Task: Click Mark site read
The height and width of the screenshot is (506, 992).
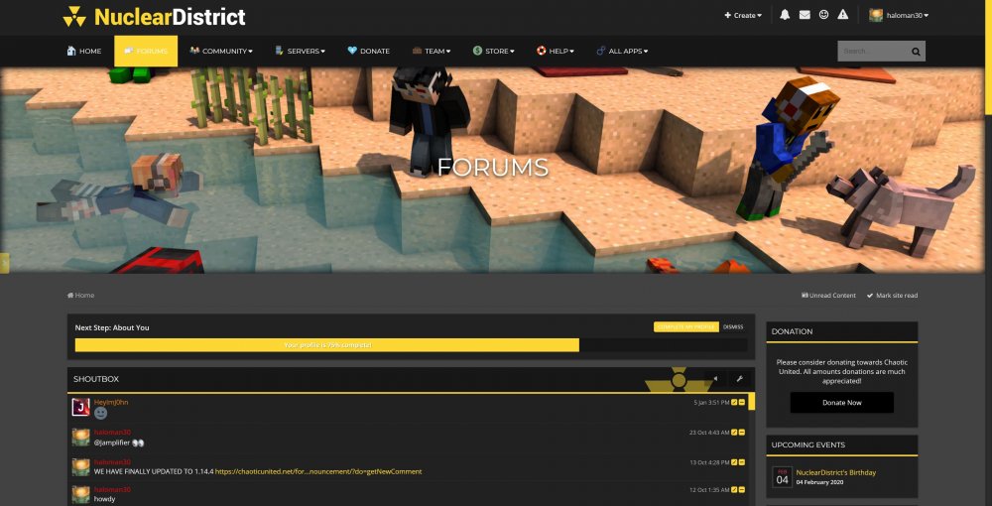Action: tap(893, 296)
